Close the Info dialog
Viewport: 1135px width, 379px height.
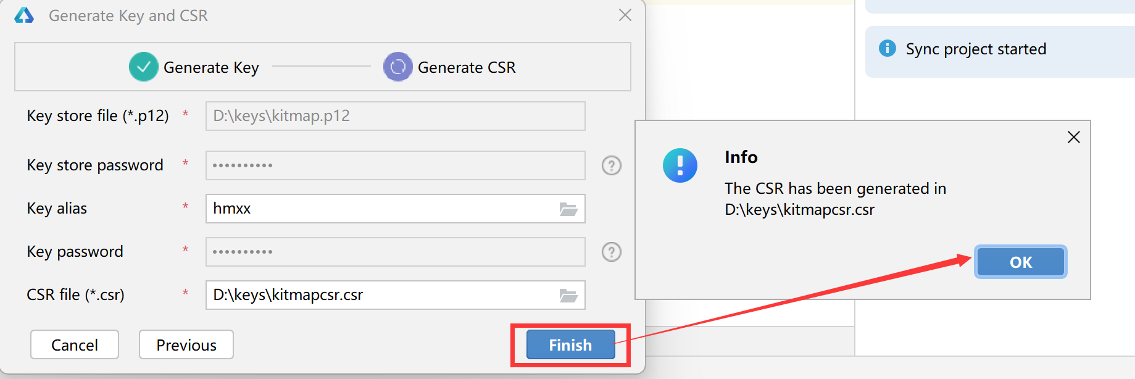(x=1074, y=137)
